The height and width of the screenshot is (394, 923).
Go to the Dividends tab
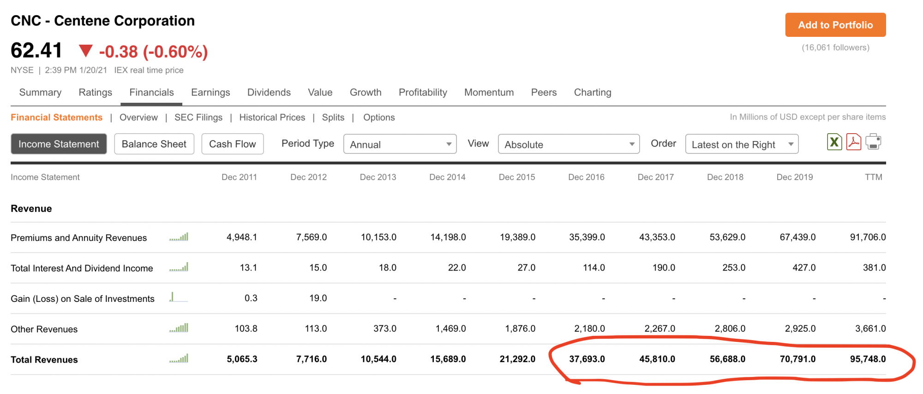click(269, 93)
